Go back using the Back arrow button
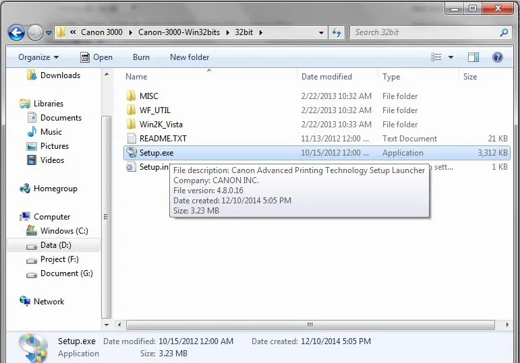Image resolution: width=520 pixels, height=363 pixels. tap(16, 32)
